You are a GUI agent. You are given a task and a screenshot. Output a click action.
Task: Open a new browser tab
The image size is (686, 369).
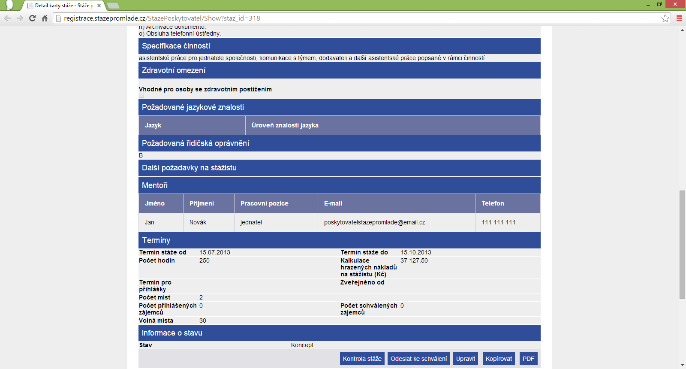click(x=113, y=6)
